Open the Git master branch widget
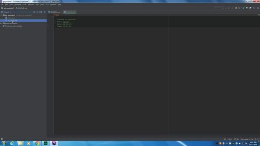This screenshot has height=146, width=260. pos(245,140)
